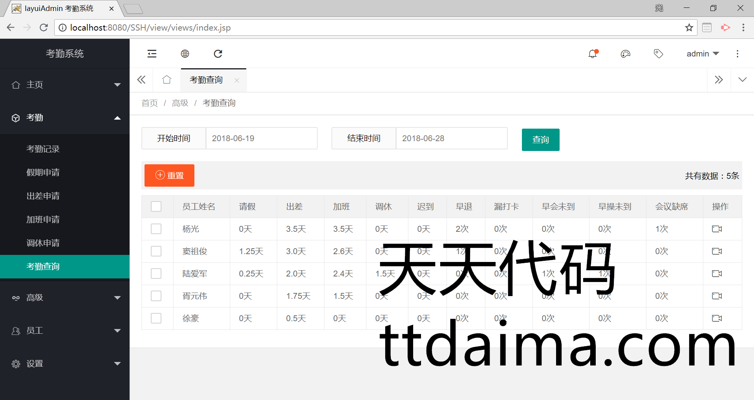Open the admin user dropdown

point(702,54)
